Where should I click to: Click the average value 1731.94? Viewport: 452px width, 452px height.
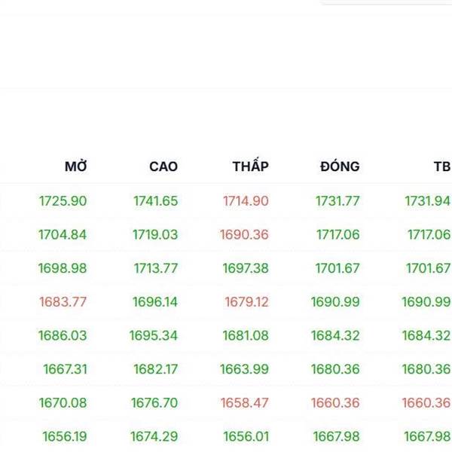[x=427, y=201]
